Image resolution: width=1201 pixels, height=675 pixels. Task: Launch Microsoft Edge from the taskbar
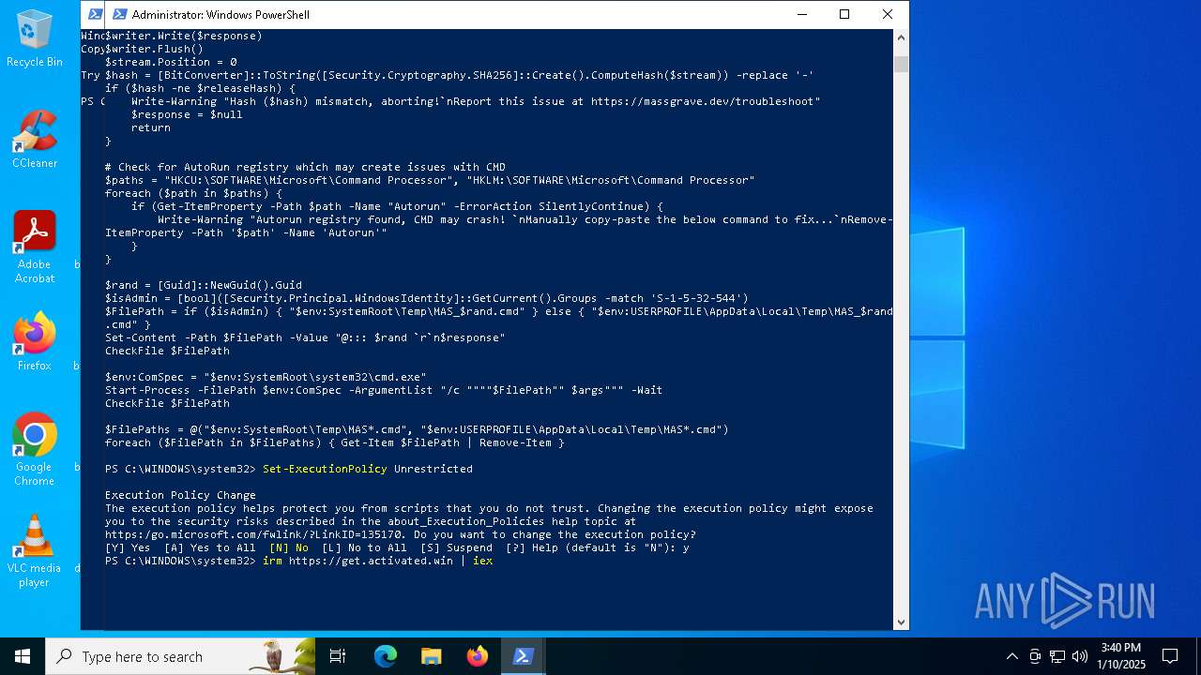click(x=386, y=656)
